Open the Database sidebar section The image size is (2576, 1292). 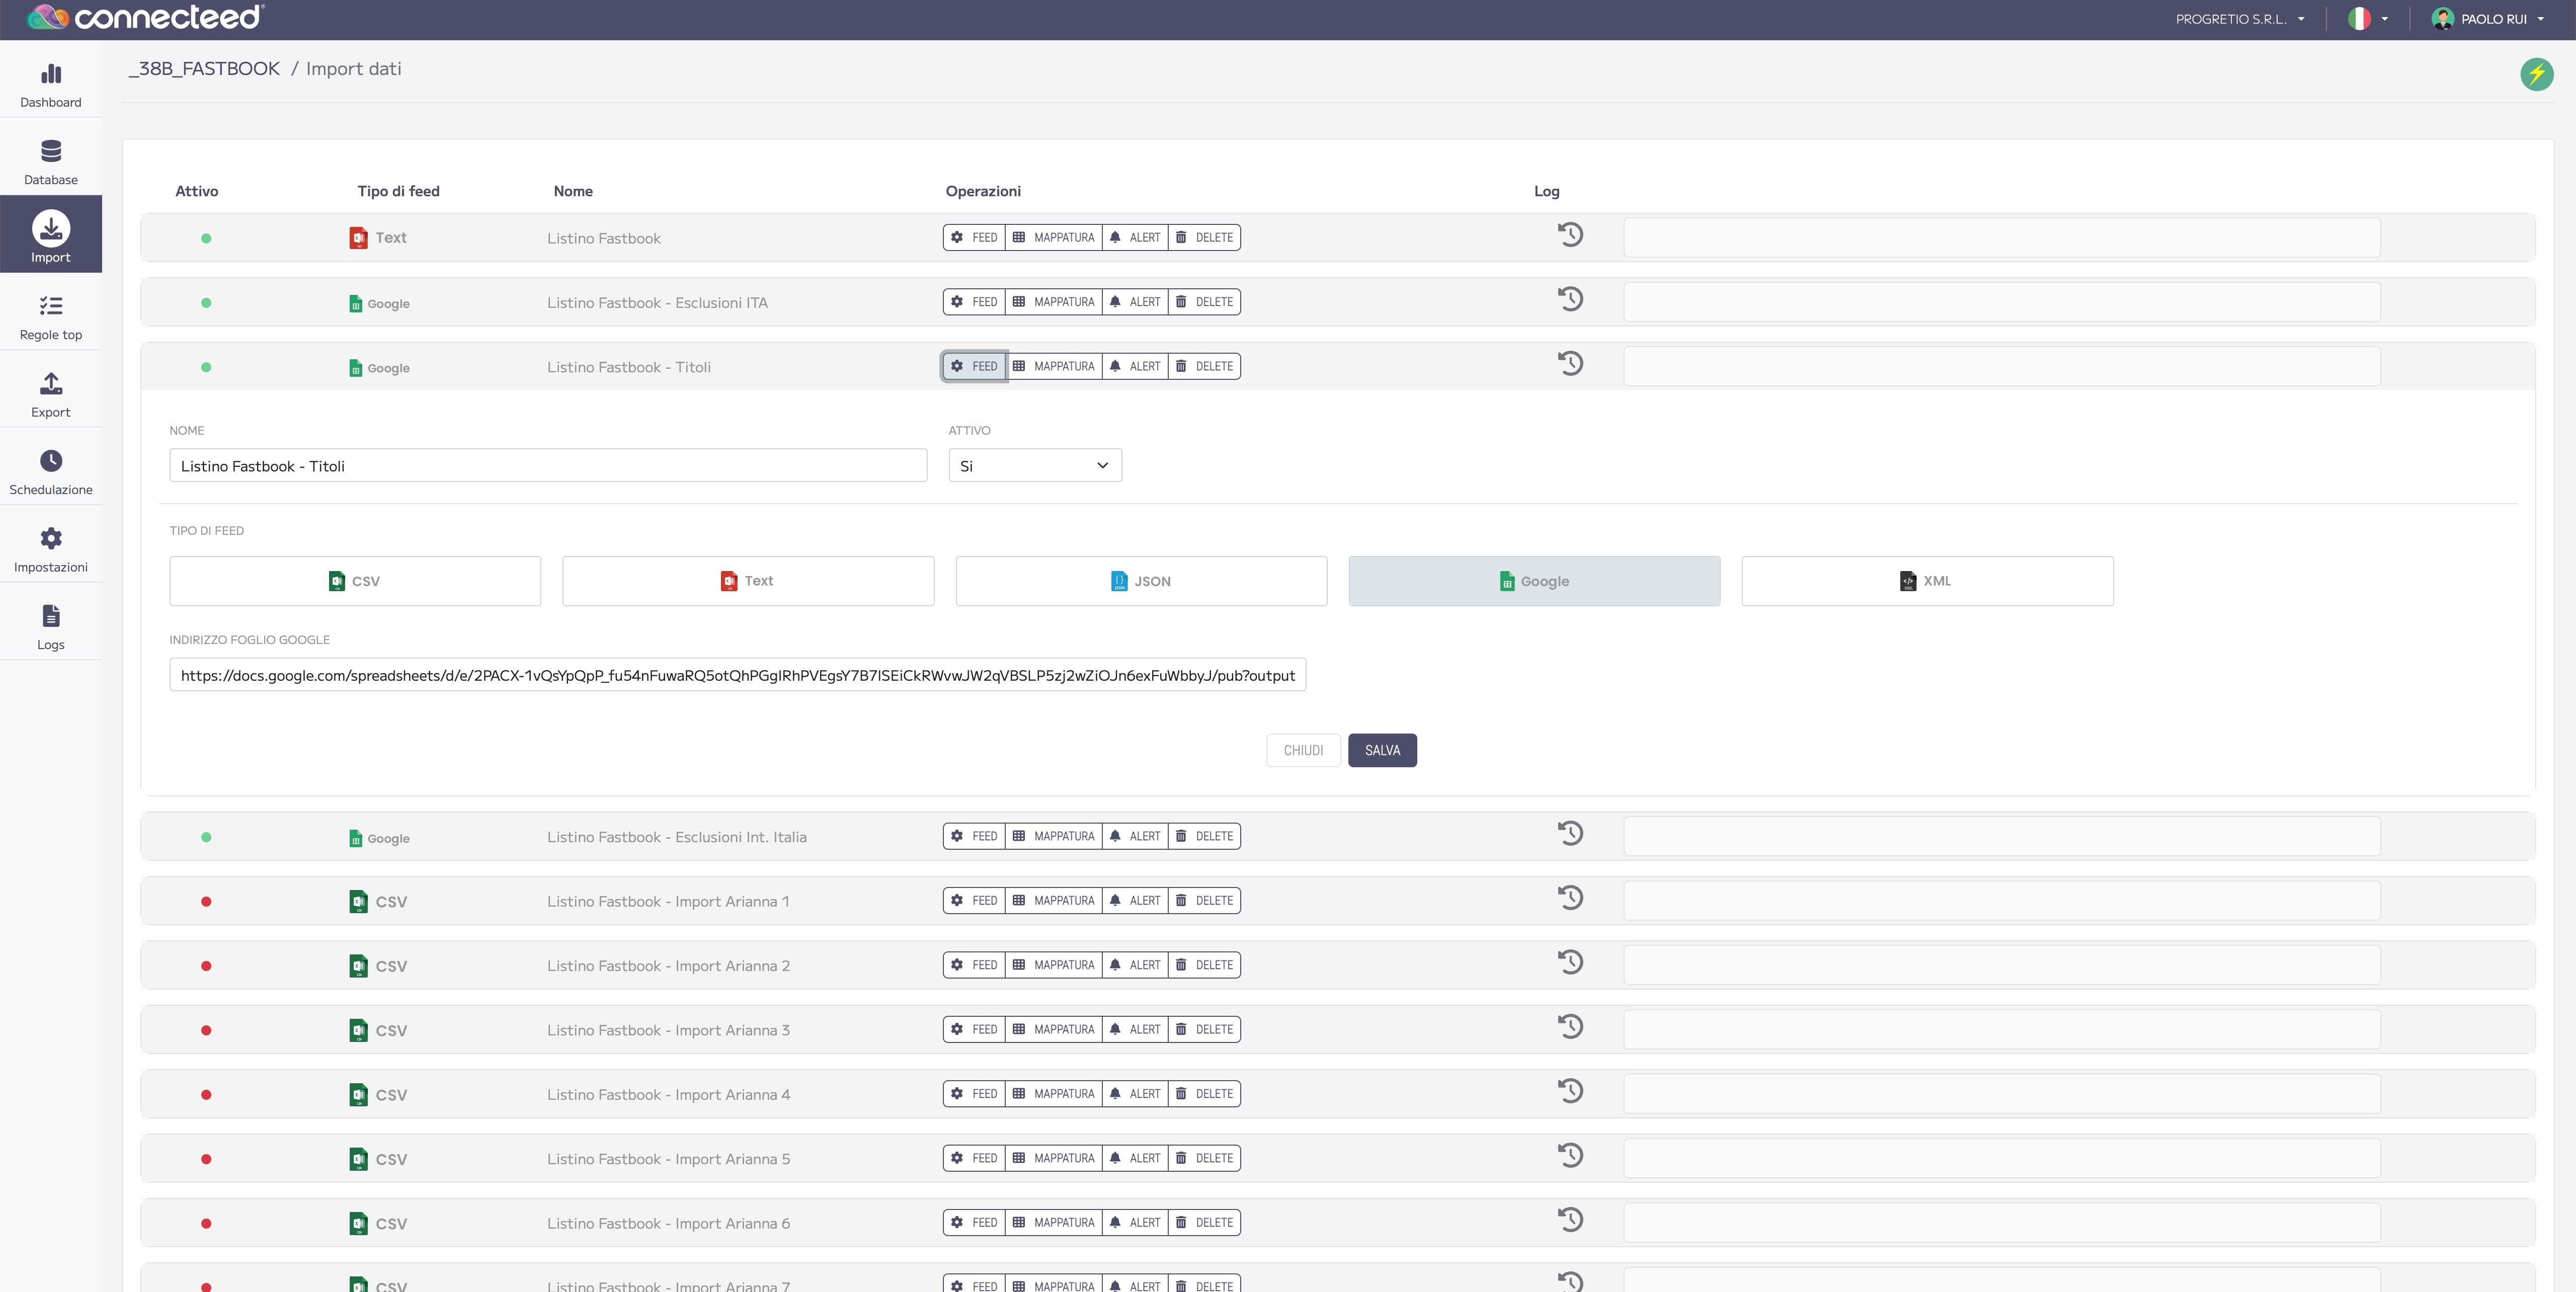[x=51, y=152]
